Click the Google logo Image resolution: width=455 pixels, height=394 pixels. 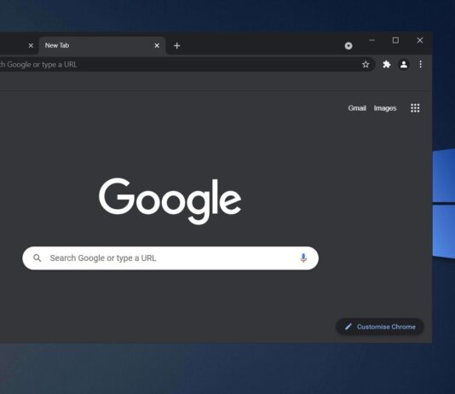click(x=170, y=201)
